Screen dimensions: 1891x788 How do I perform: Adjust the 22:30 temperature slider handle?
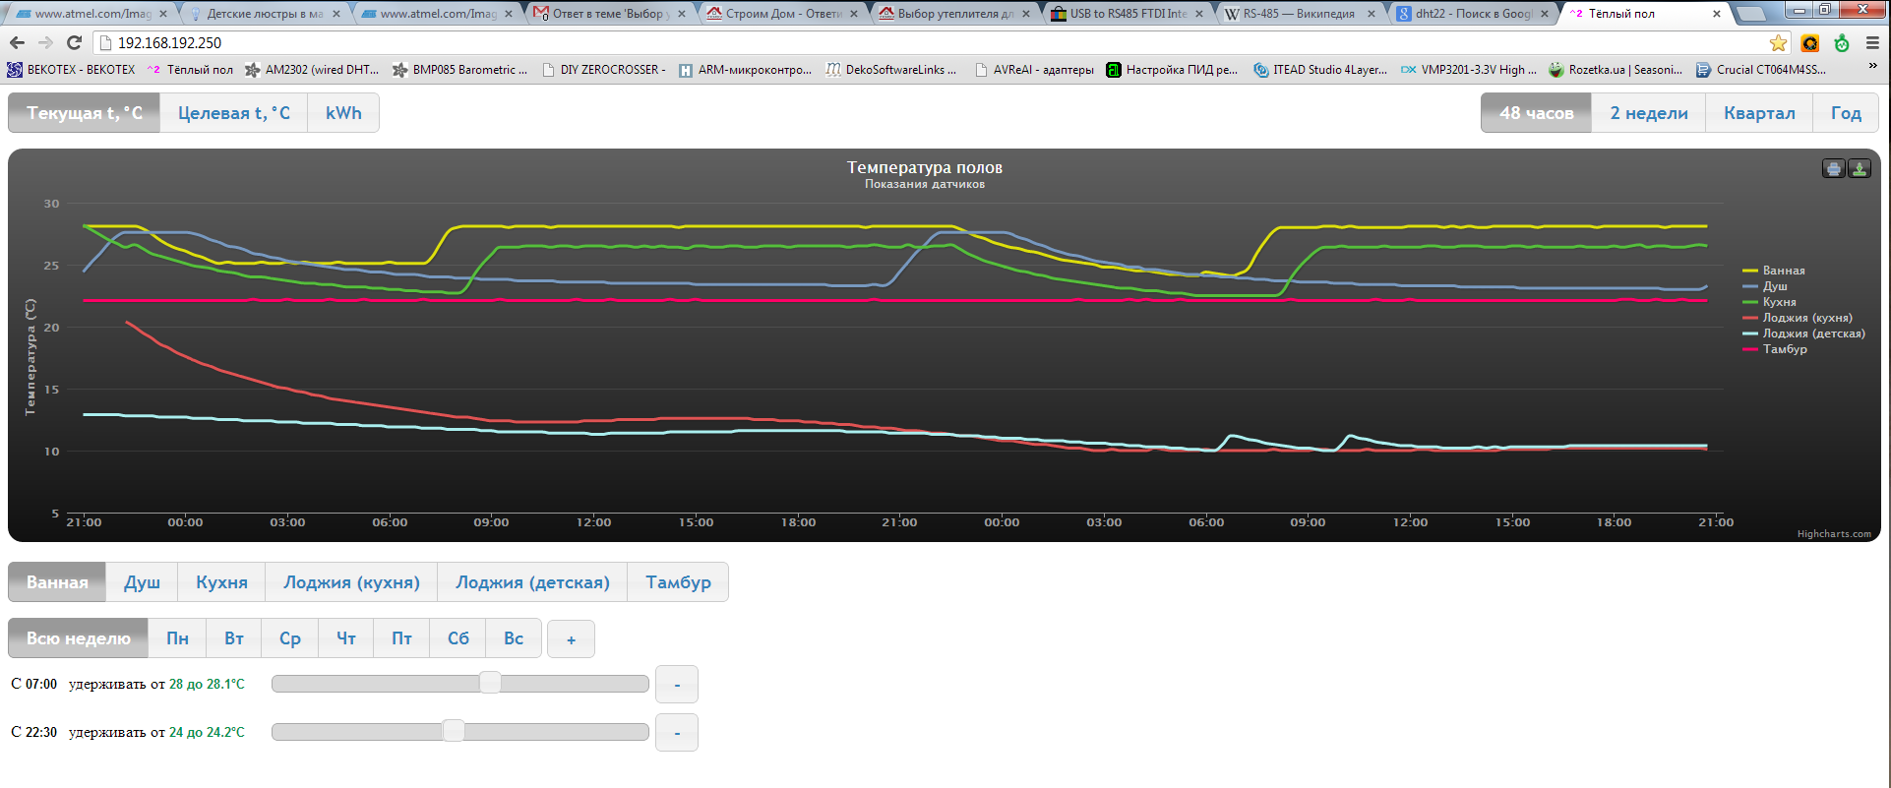tap(454, 731)
